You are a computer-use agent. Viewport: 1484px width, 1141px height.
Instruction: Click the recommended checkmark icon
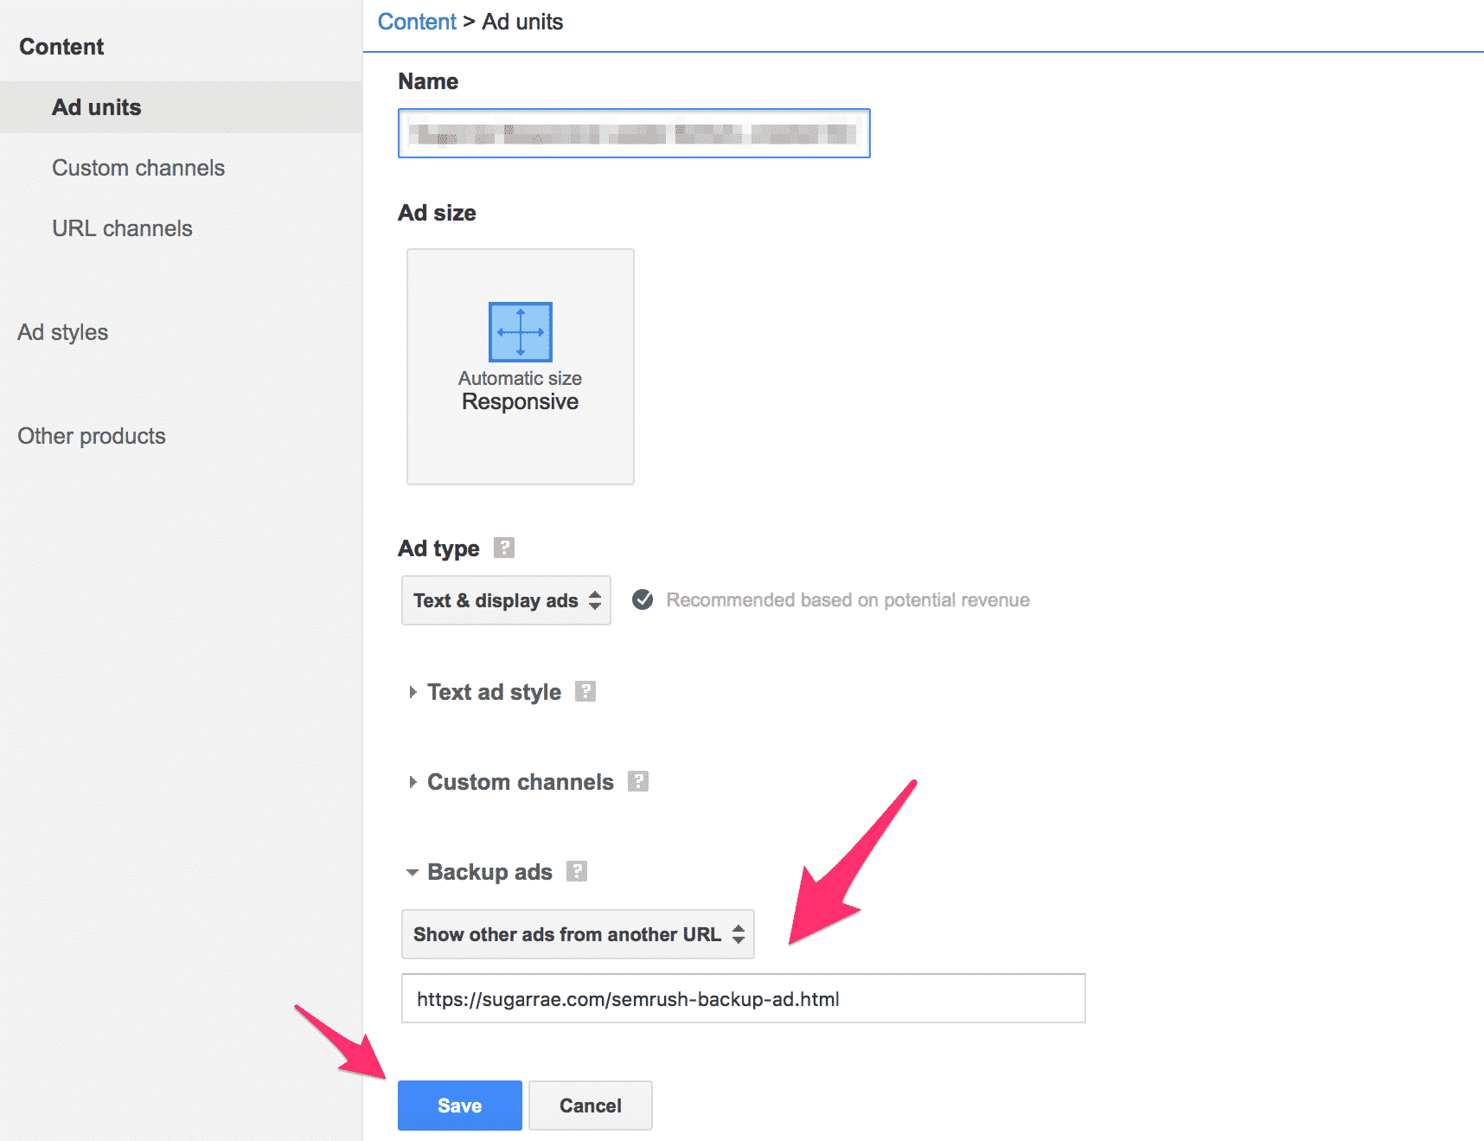click(643, 599)
